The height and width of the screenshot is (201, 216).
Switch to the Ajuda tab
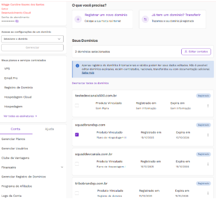tap(50, 129)
